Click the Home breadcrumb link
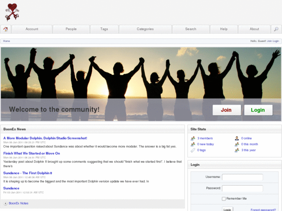Image resolution: width=282 pixels, height=211 pixels. pos(7,41)
